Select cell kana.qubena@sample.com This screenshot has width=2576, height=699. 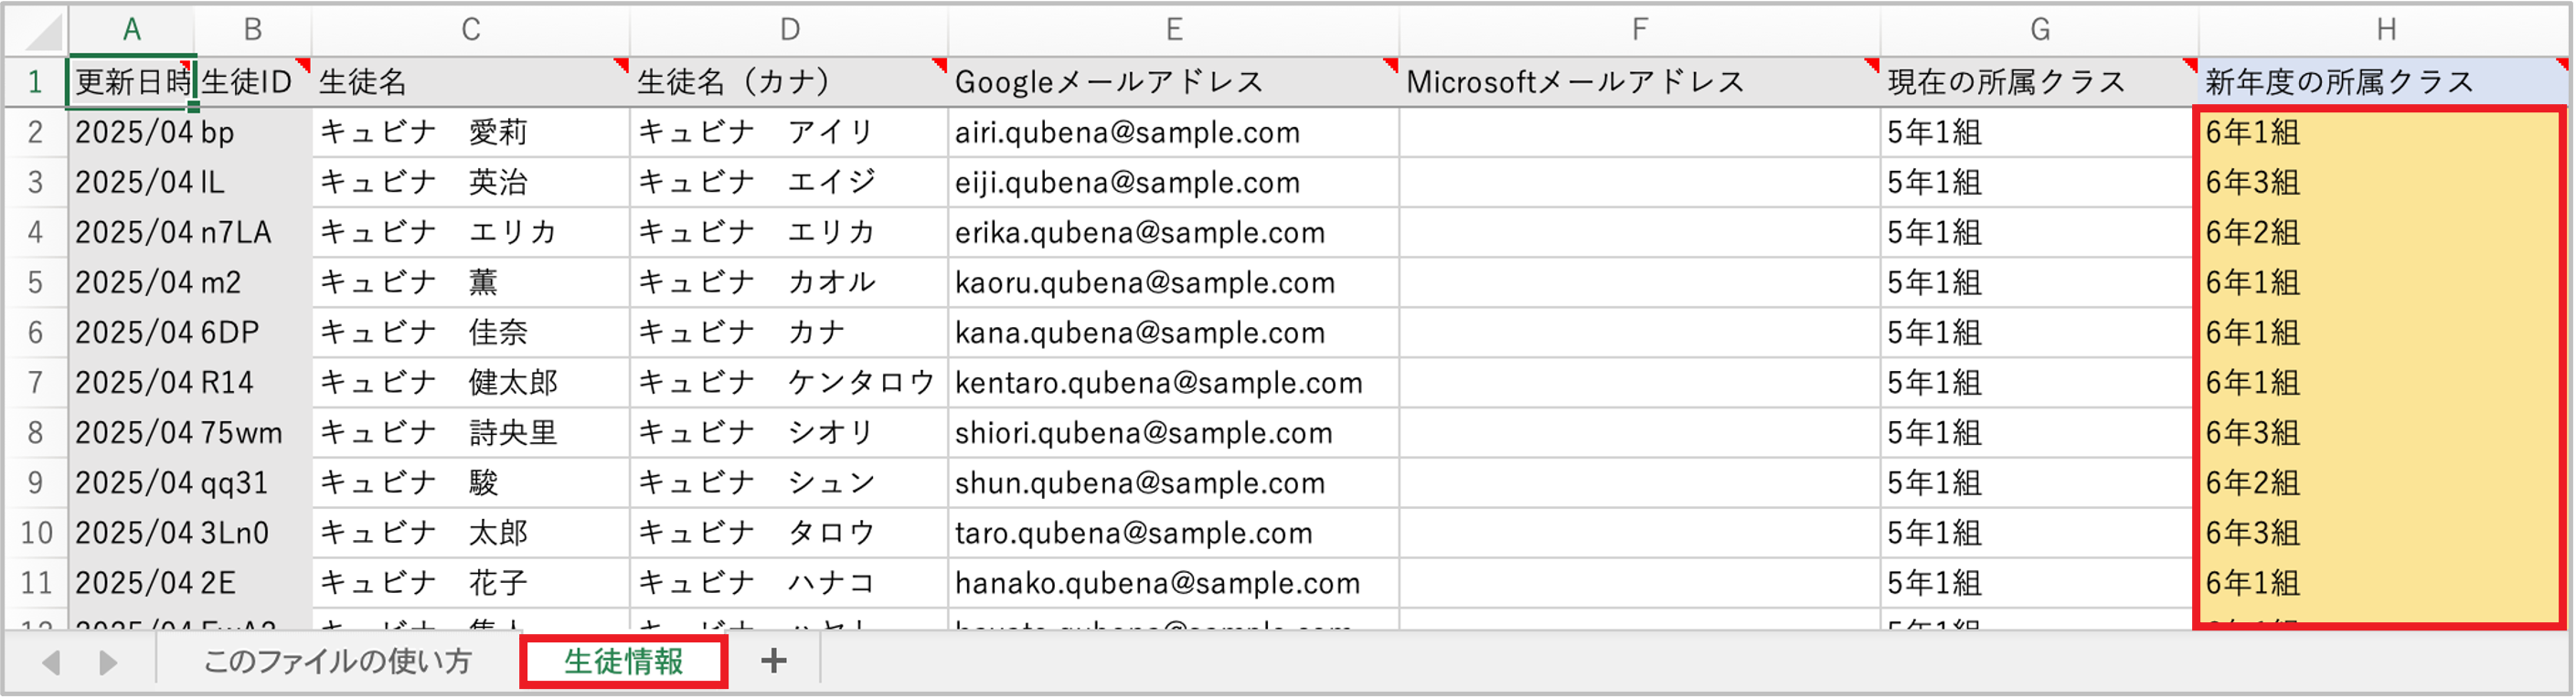[1173, 332]
